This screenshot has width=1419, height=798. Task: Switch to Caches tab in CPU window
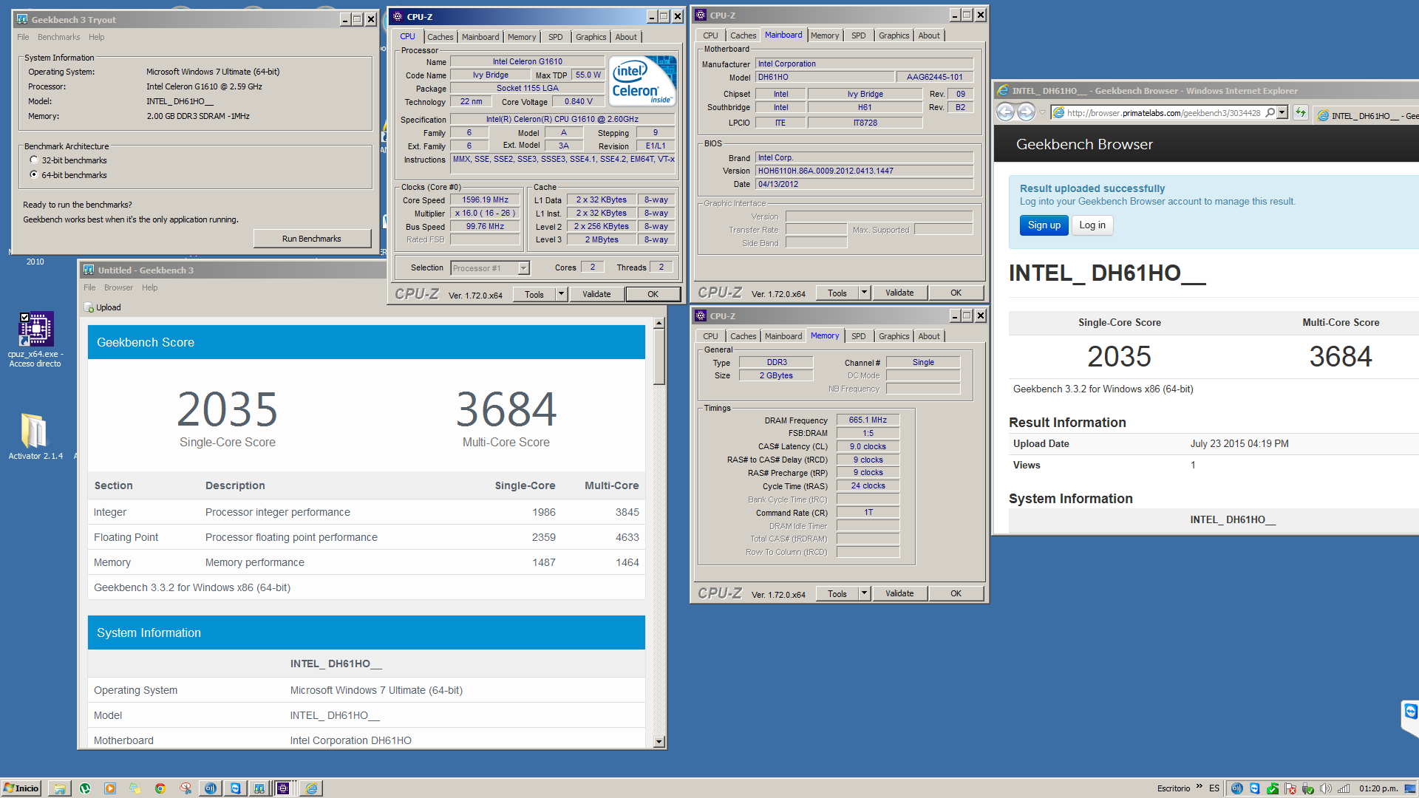click(440, 37)
